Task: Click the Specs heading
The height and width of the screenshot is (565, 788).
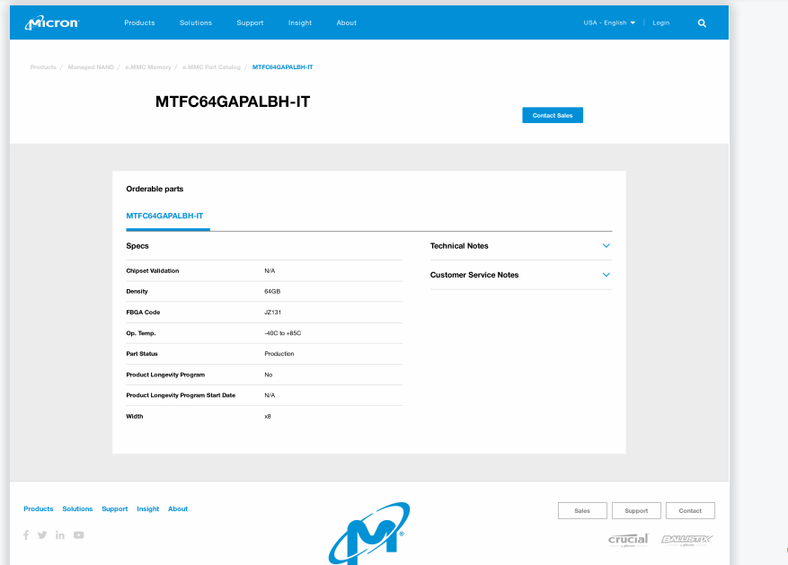Action: pyautogui.click(x=137, y=245)
